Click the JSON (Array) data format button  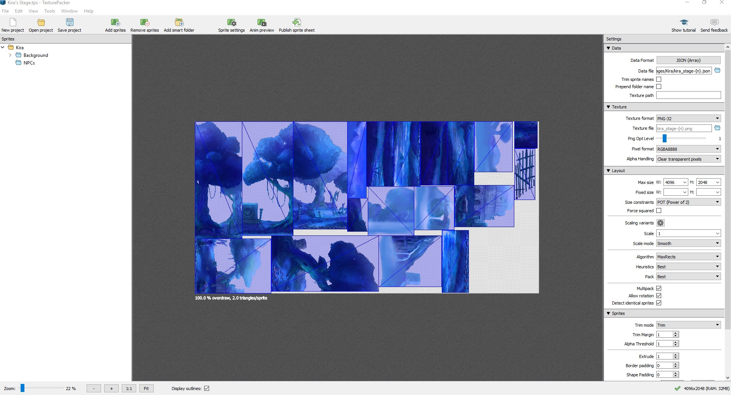688,60
